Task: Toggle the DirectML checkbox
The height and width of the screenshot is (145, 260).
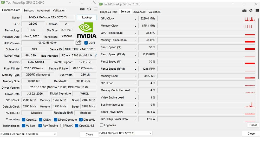Action: click(x=81, y=120)
